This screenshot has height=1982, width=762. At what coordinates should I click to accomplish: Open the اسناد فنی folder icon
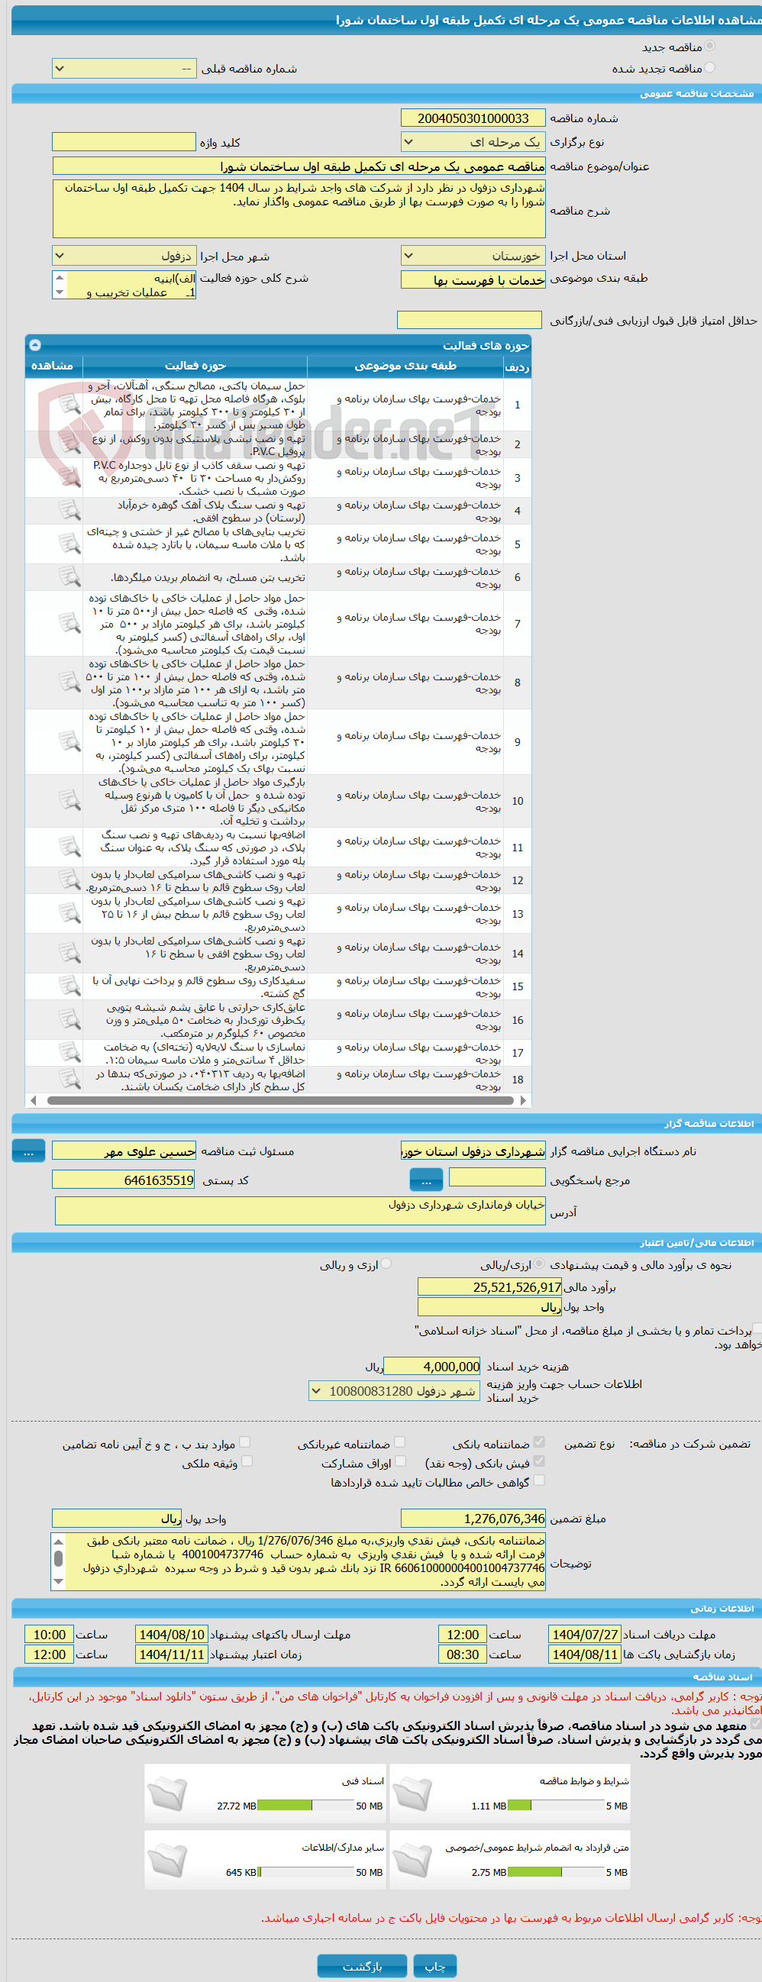[x=167, y=1794]
